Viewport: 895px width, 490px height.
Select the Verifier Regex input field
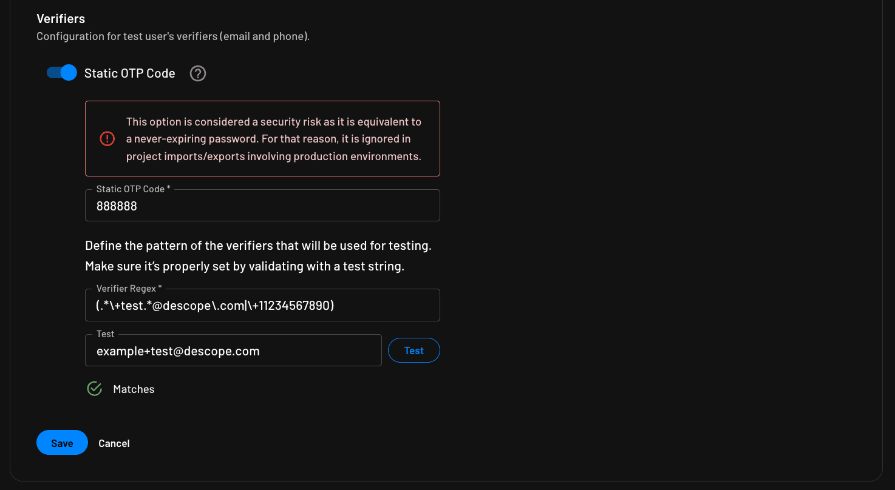(262, 305)
